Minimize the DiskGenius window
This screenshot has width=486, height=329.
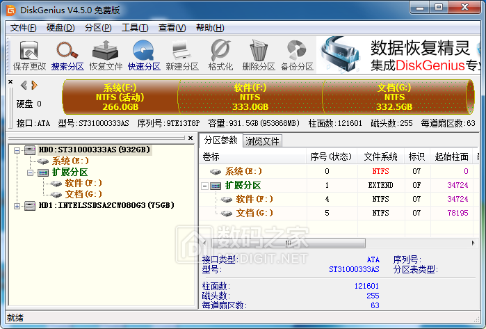pos(420,7)
